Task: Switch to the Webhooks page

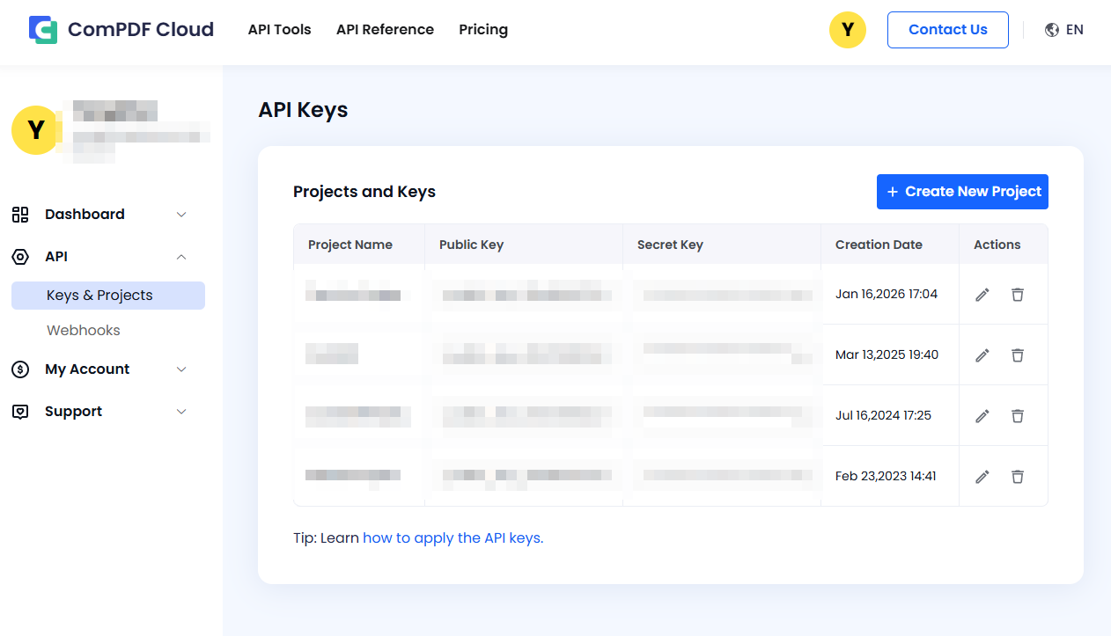Action: [x=83, y=330]
